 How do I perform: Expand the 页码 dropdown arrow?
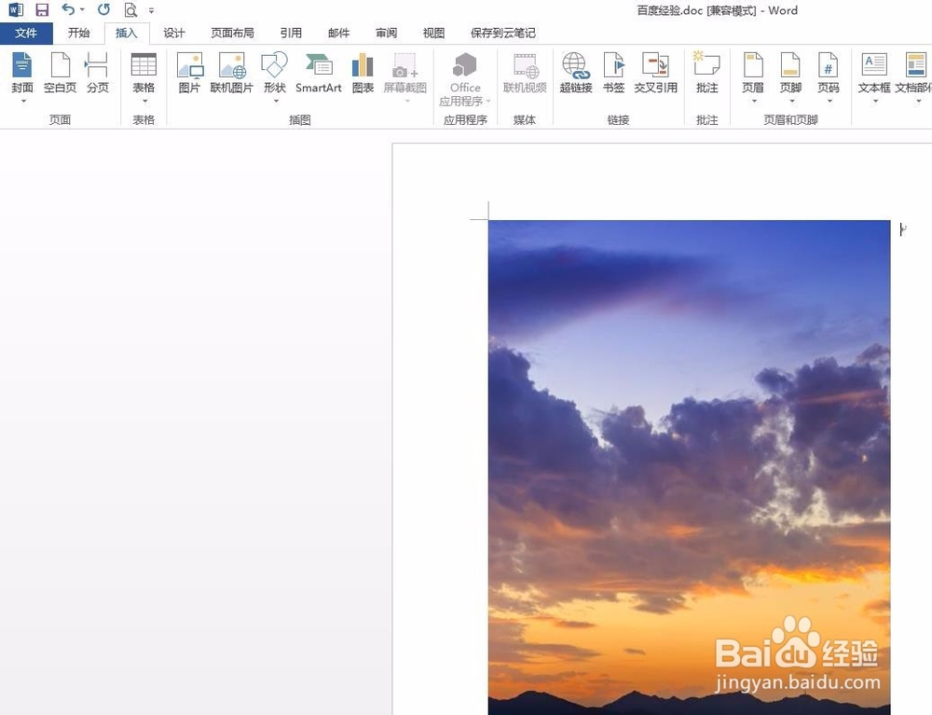tap(829, 101)
